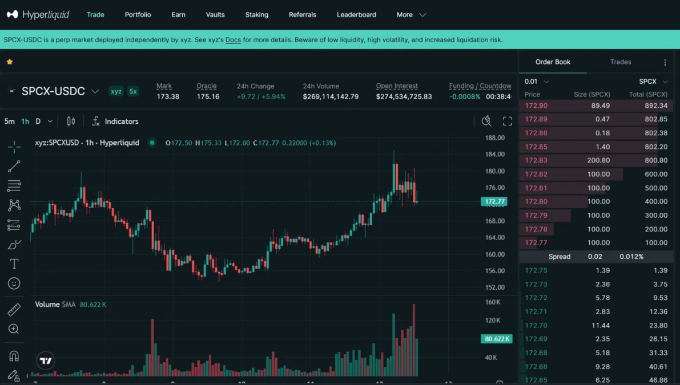Click the xyz:SPCXUSD chart title legend
Screen dimensions: 680x385
[x=87, y=143]
